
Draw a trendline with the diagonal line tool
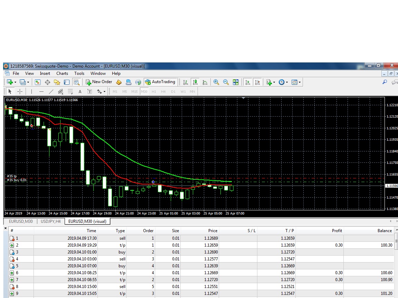[x=51, y=91]
